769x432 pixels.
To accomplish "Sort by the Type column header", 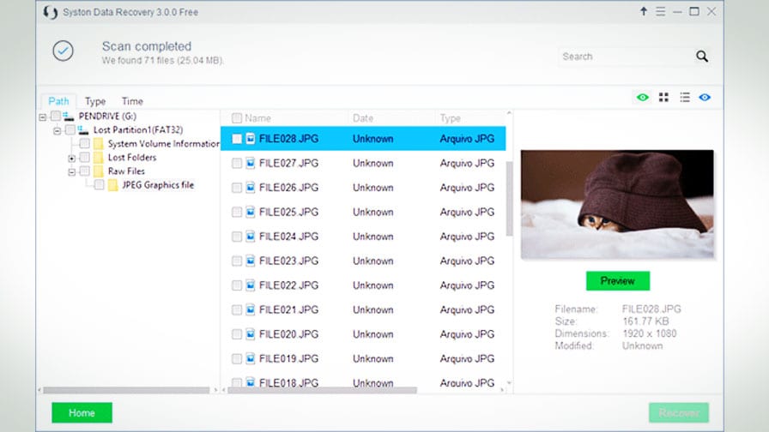I will coord(450,118).
